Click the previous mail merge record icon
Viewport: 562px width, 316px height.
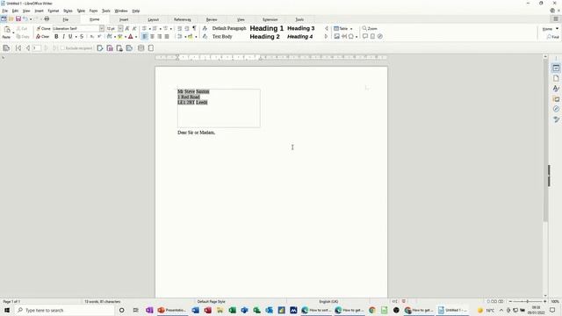[x=27, y=48]
